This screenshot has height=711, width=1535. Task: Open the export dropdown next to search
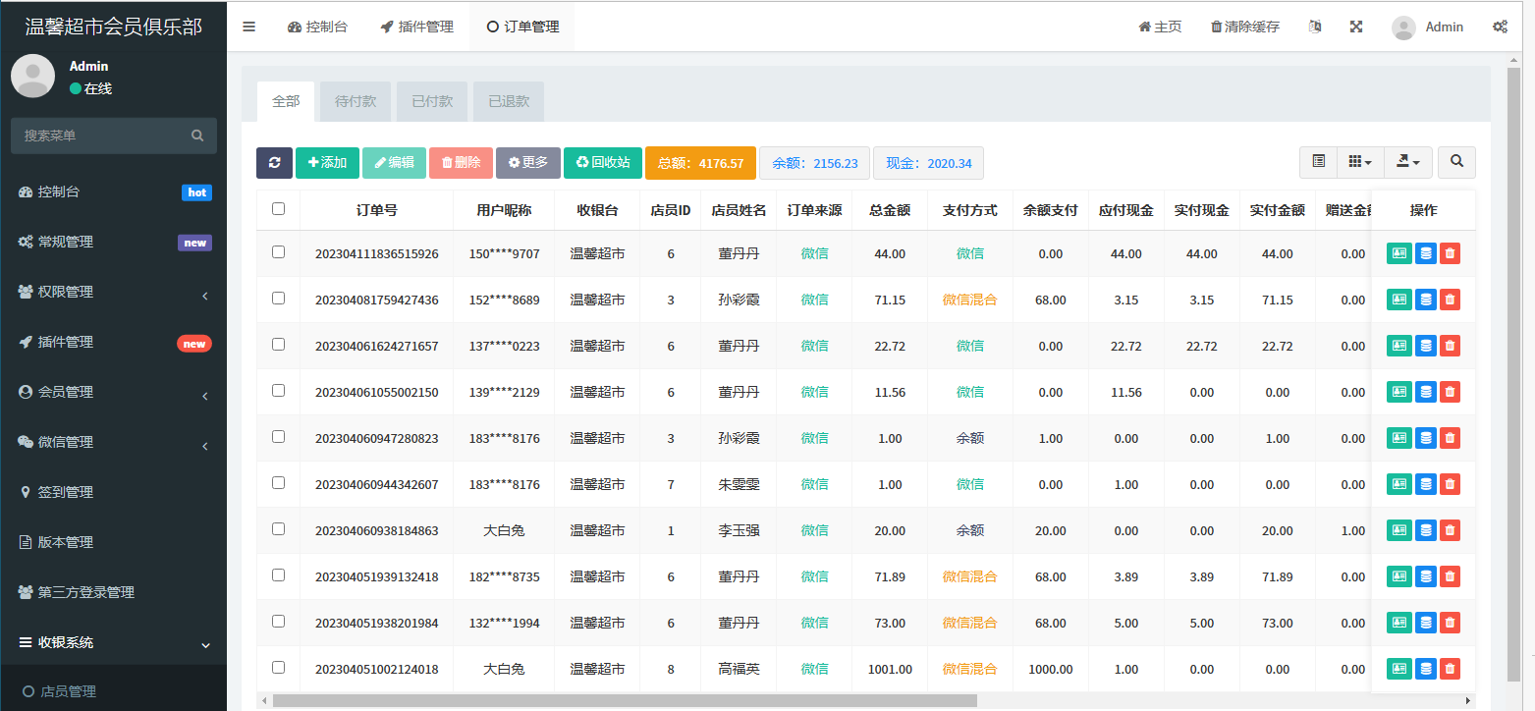(1408, 162)
